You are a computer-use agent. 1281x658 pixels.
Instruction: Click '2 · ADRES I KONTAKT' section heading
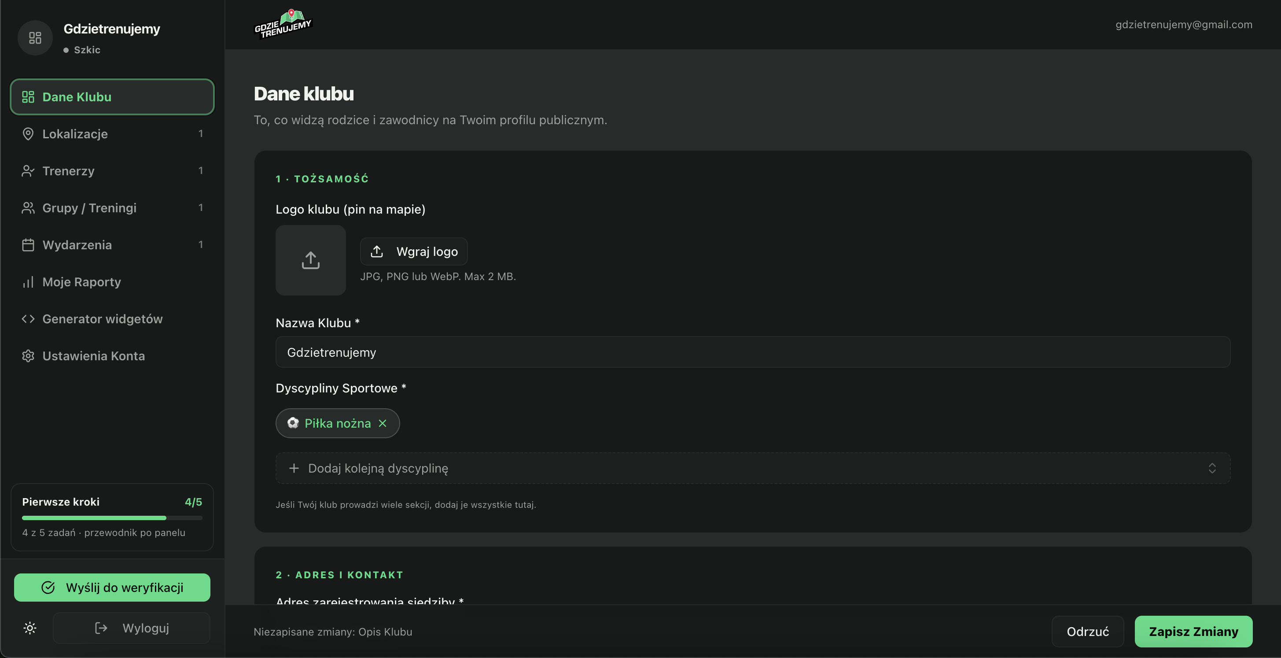(x=340, y=575)
